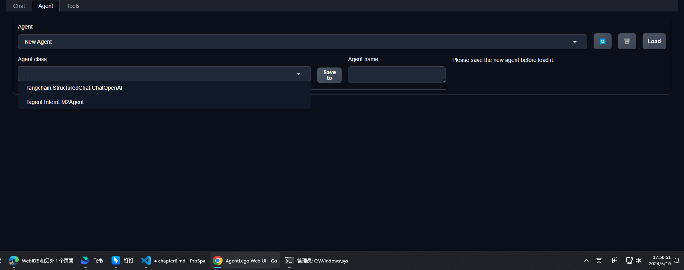Open Edge WebIDE from taskbar

41,261
